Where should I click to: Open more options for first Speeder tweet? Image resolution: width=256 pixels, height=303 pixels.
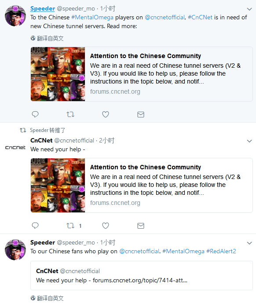click(x=249, y=9)
